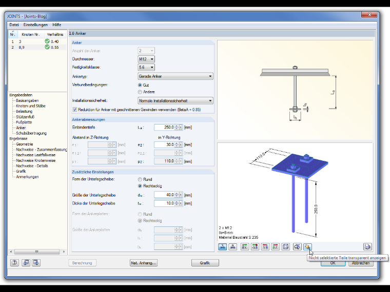Click the e2 30.0 input field
390x292 pixels.
coord(164,145)
